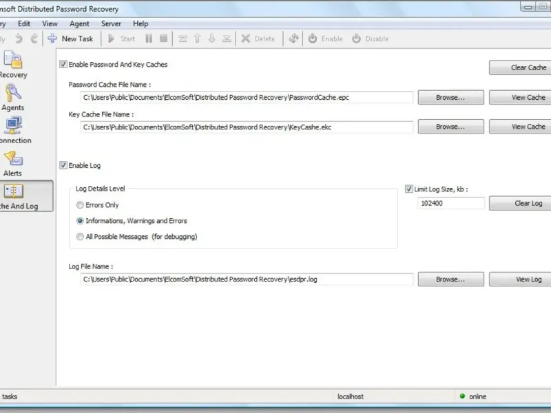Image resolution: width=551 pixels, height=413 pixels.
Task: Click the Start play icon
Action: [x=112, y=39]
